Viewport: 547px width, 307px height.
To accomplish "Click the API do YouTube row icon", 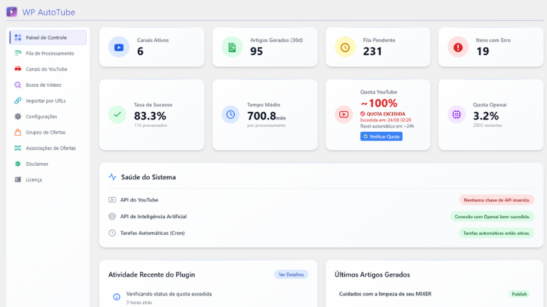I will click(x=112, y=200).
